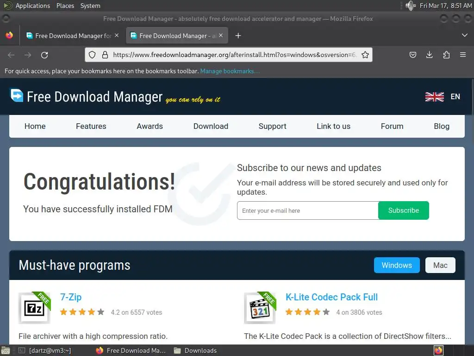The width and height of the screenshot is (474, 356).
Task: Switch to the dartz@vm3 terminal taskbar item
Action: point(45,350)
